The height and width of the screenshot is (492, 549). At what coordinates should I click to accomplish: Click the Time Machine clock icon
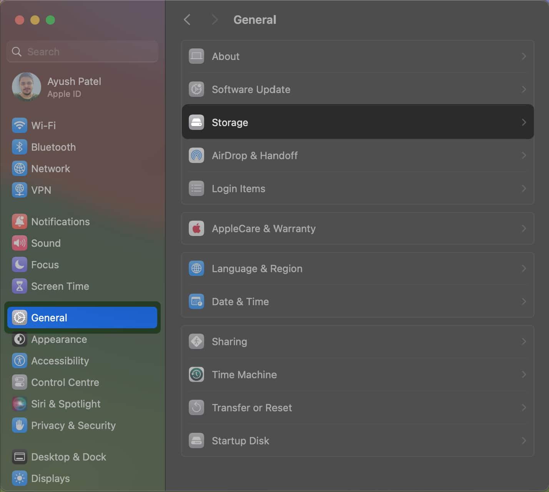click(196, 374)
